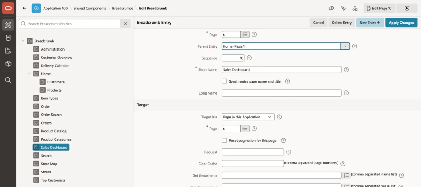Click the Request input field
Screen dimensions: 421x187
tap(253, 152)
